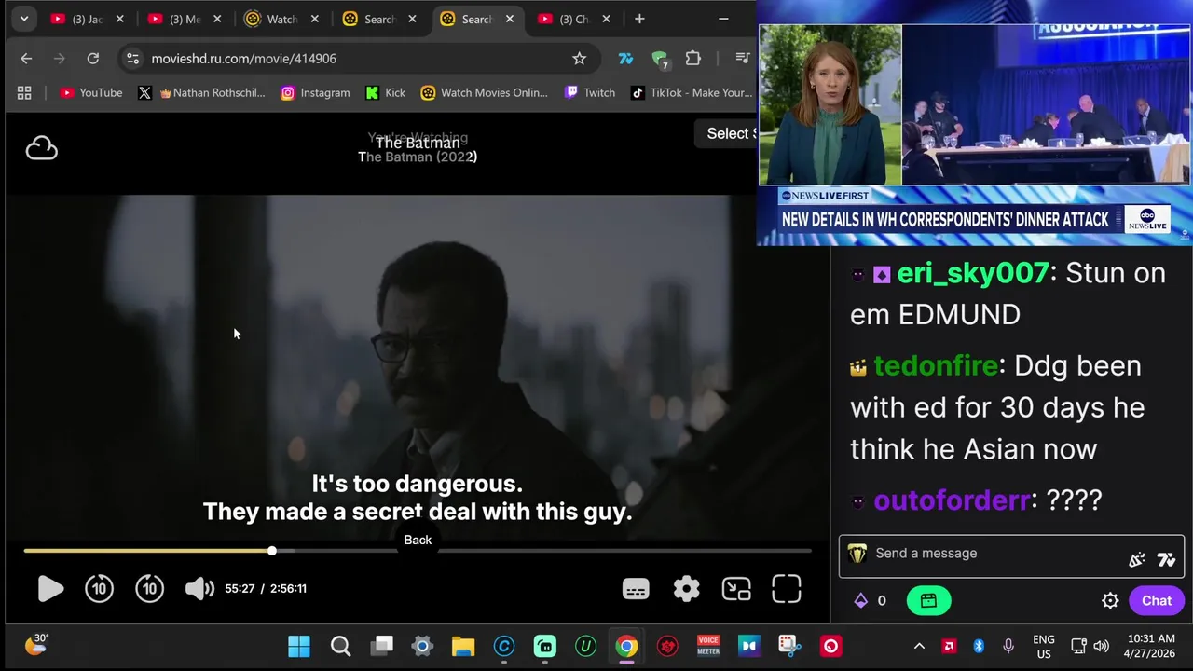Bookmark this page with the star
Viewport: 1193px width, 671px height.
pos(579,58)
